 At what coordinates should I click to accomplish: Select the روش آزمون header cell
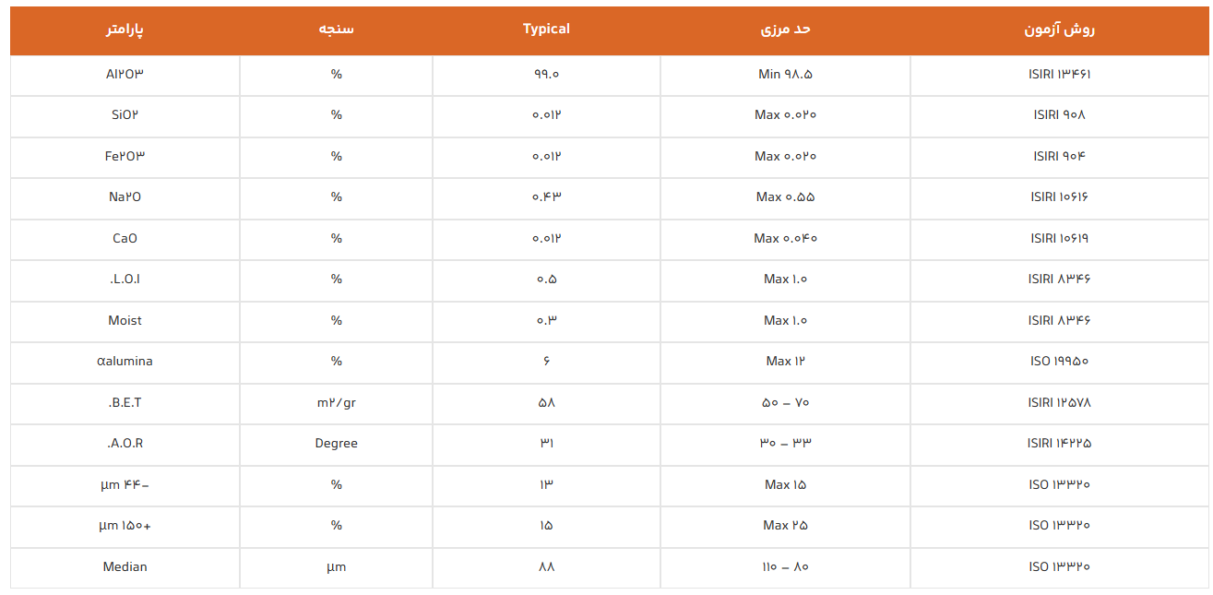point(1059,30)
